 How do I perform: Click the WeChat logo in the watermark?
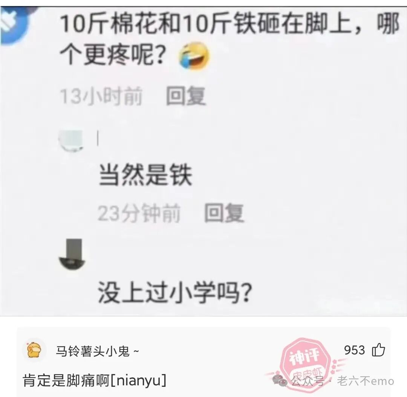pyautogui.click(x=280, y=381)
